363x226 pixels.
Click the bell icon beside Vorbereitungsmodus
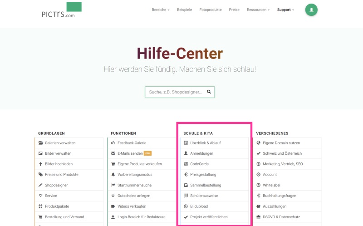point(113,174)
